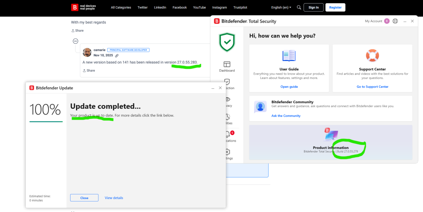Viewport: 423px width, 212px height.
Task: Click camarie's profile avatar
Action: (87, 52)
